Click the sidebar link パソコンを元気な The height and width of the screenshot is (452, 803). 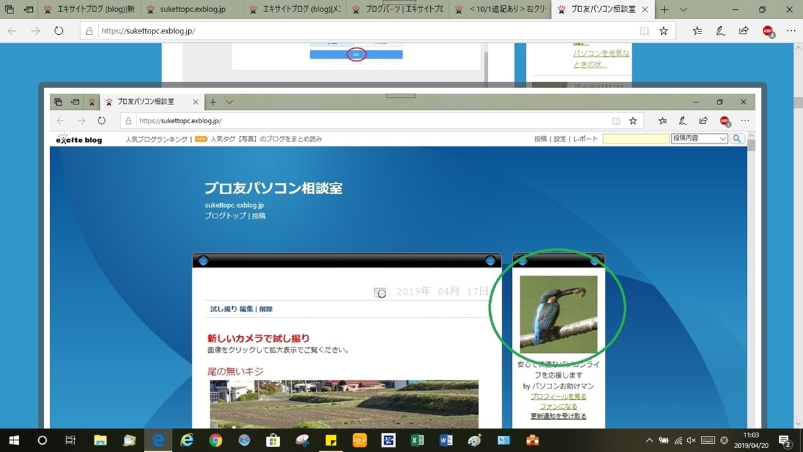601,54
